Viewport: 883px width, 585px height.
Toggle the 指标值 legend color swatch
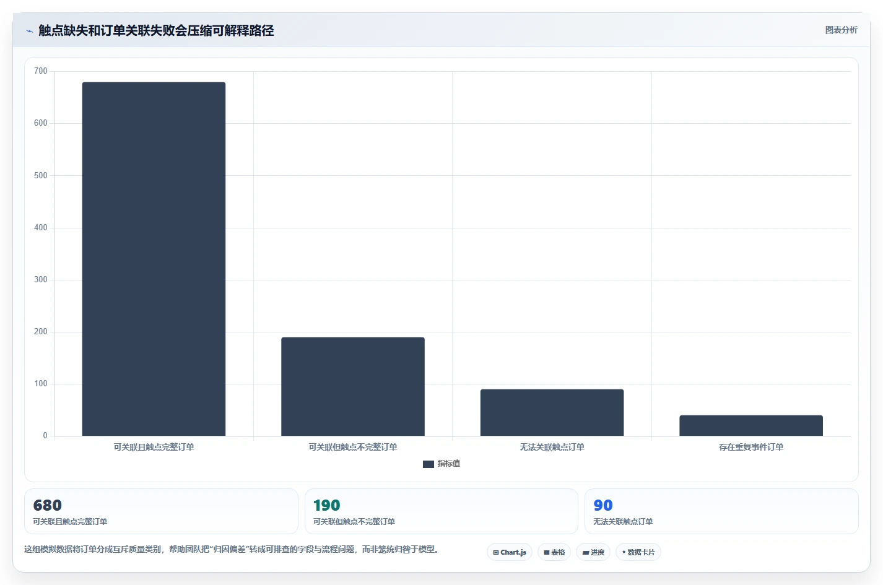[x=428, y=464]
